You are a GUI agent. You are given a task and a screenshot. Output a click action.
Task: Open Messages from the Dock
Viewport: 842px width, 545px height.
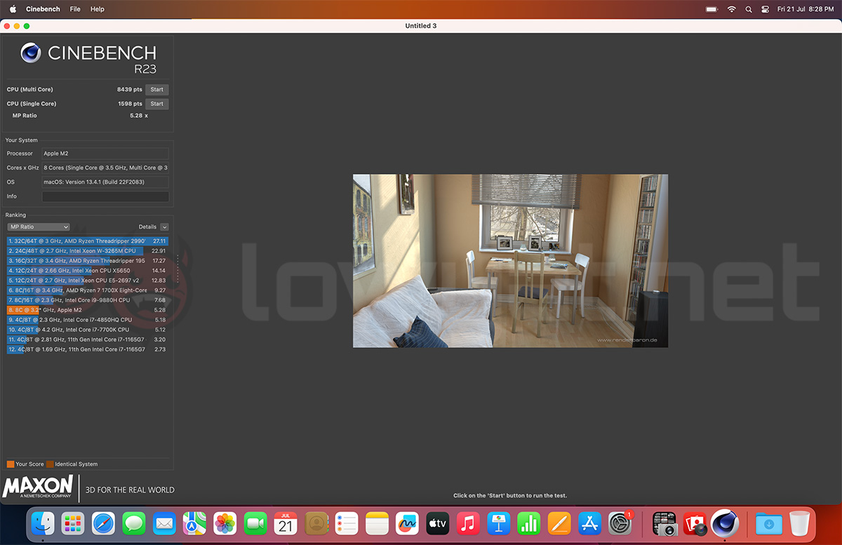click(x=133, y=523)
